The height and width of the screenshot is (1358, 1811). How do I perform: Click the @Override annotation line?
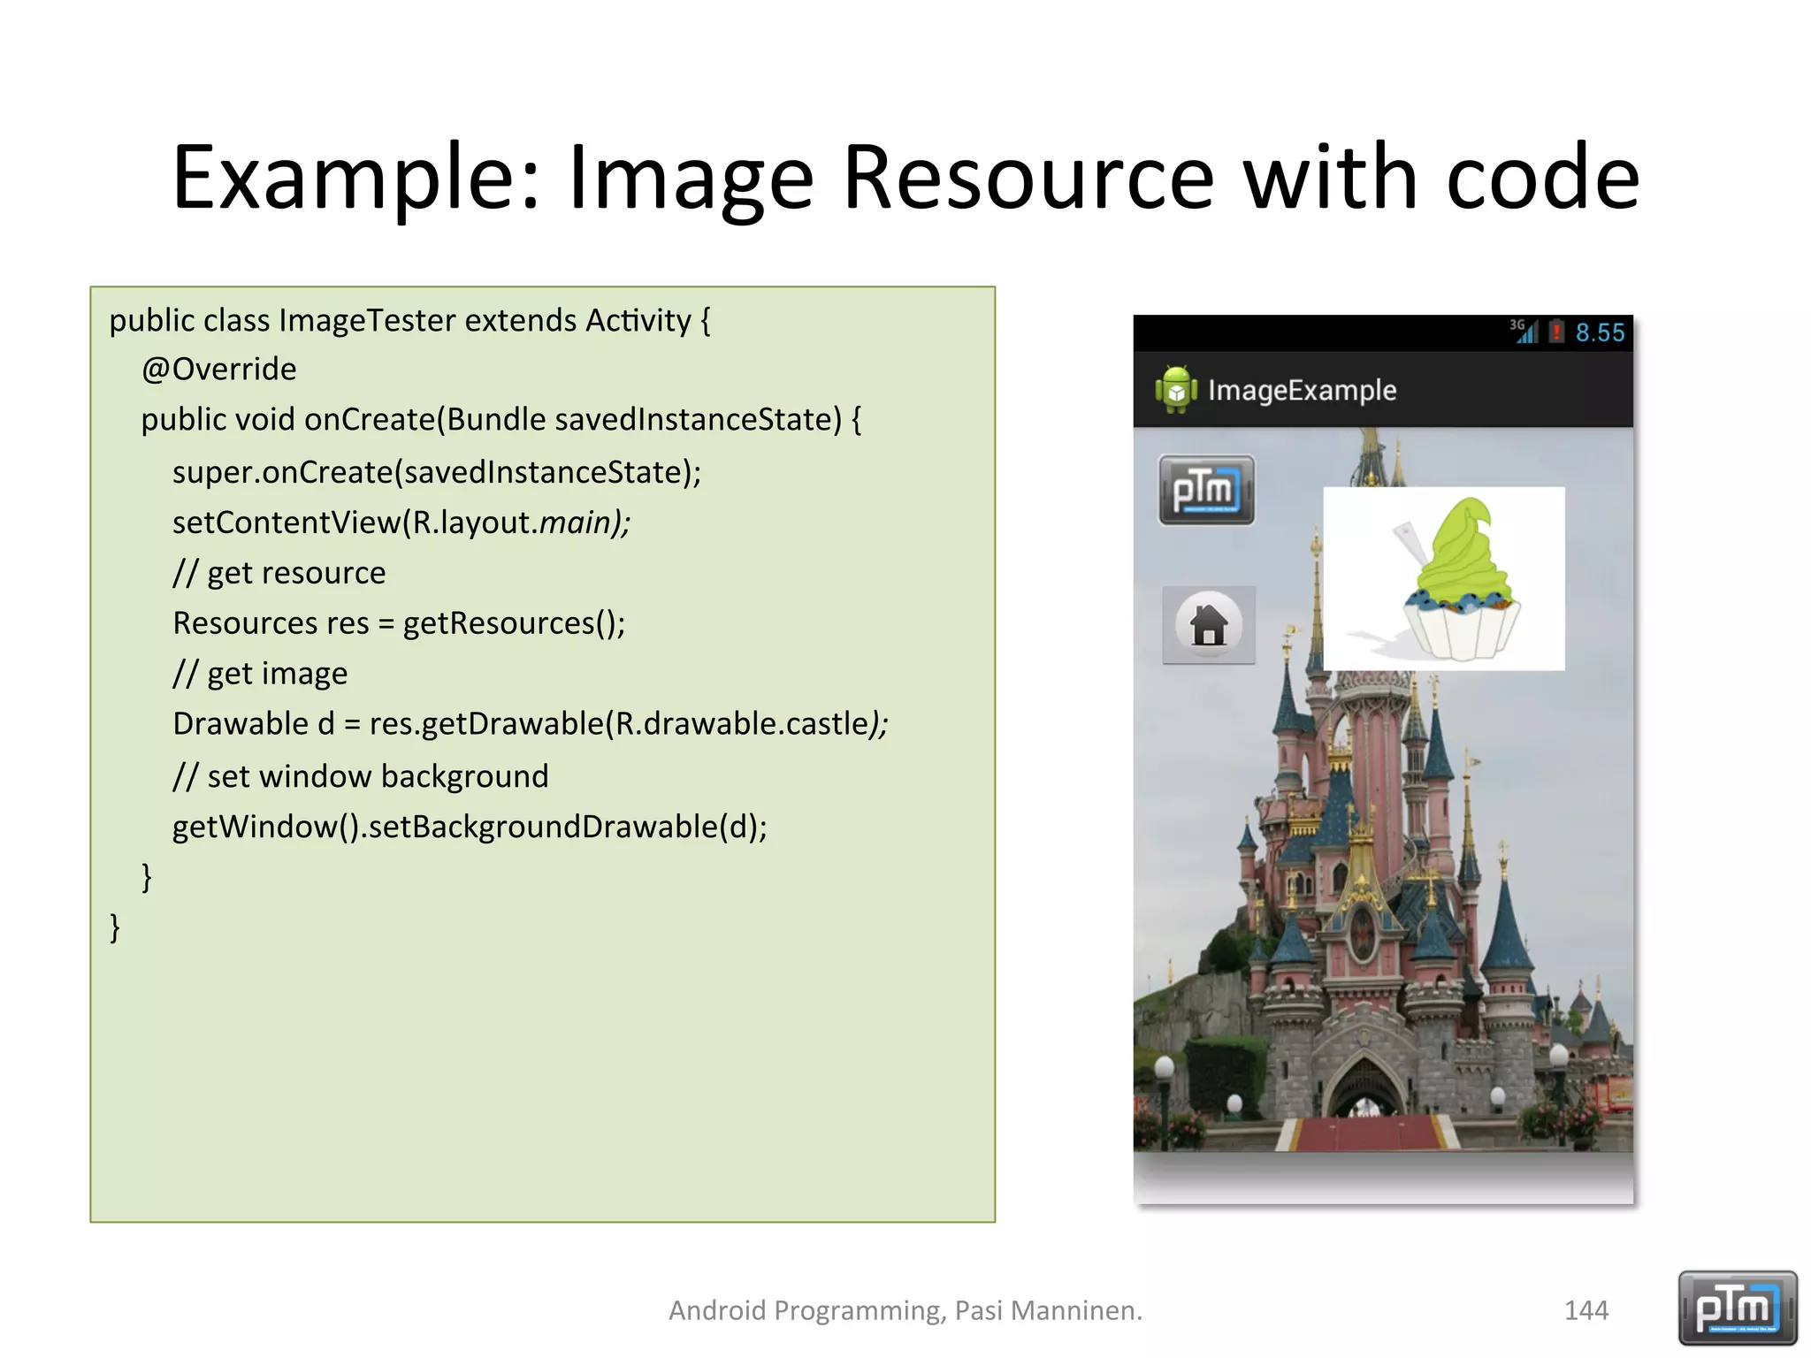pos(219,369)
